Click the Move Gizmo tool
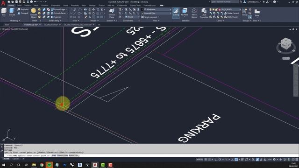Image resolution: width=299 pixels, height=168 pixels. [194, 13]
